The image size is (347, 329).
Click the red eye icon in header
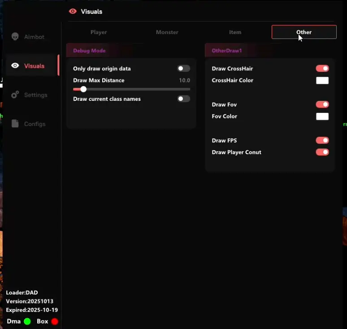pyautogui.click(x=73, y=12)
